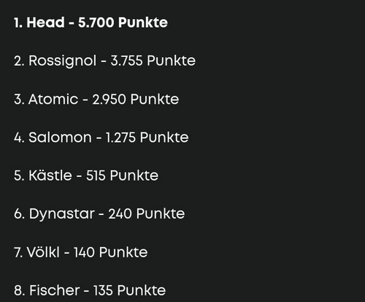The image size is (365, 302).
Task: Click the 515 value next to Kästle
Action: [96, 175]
